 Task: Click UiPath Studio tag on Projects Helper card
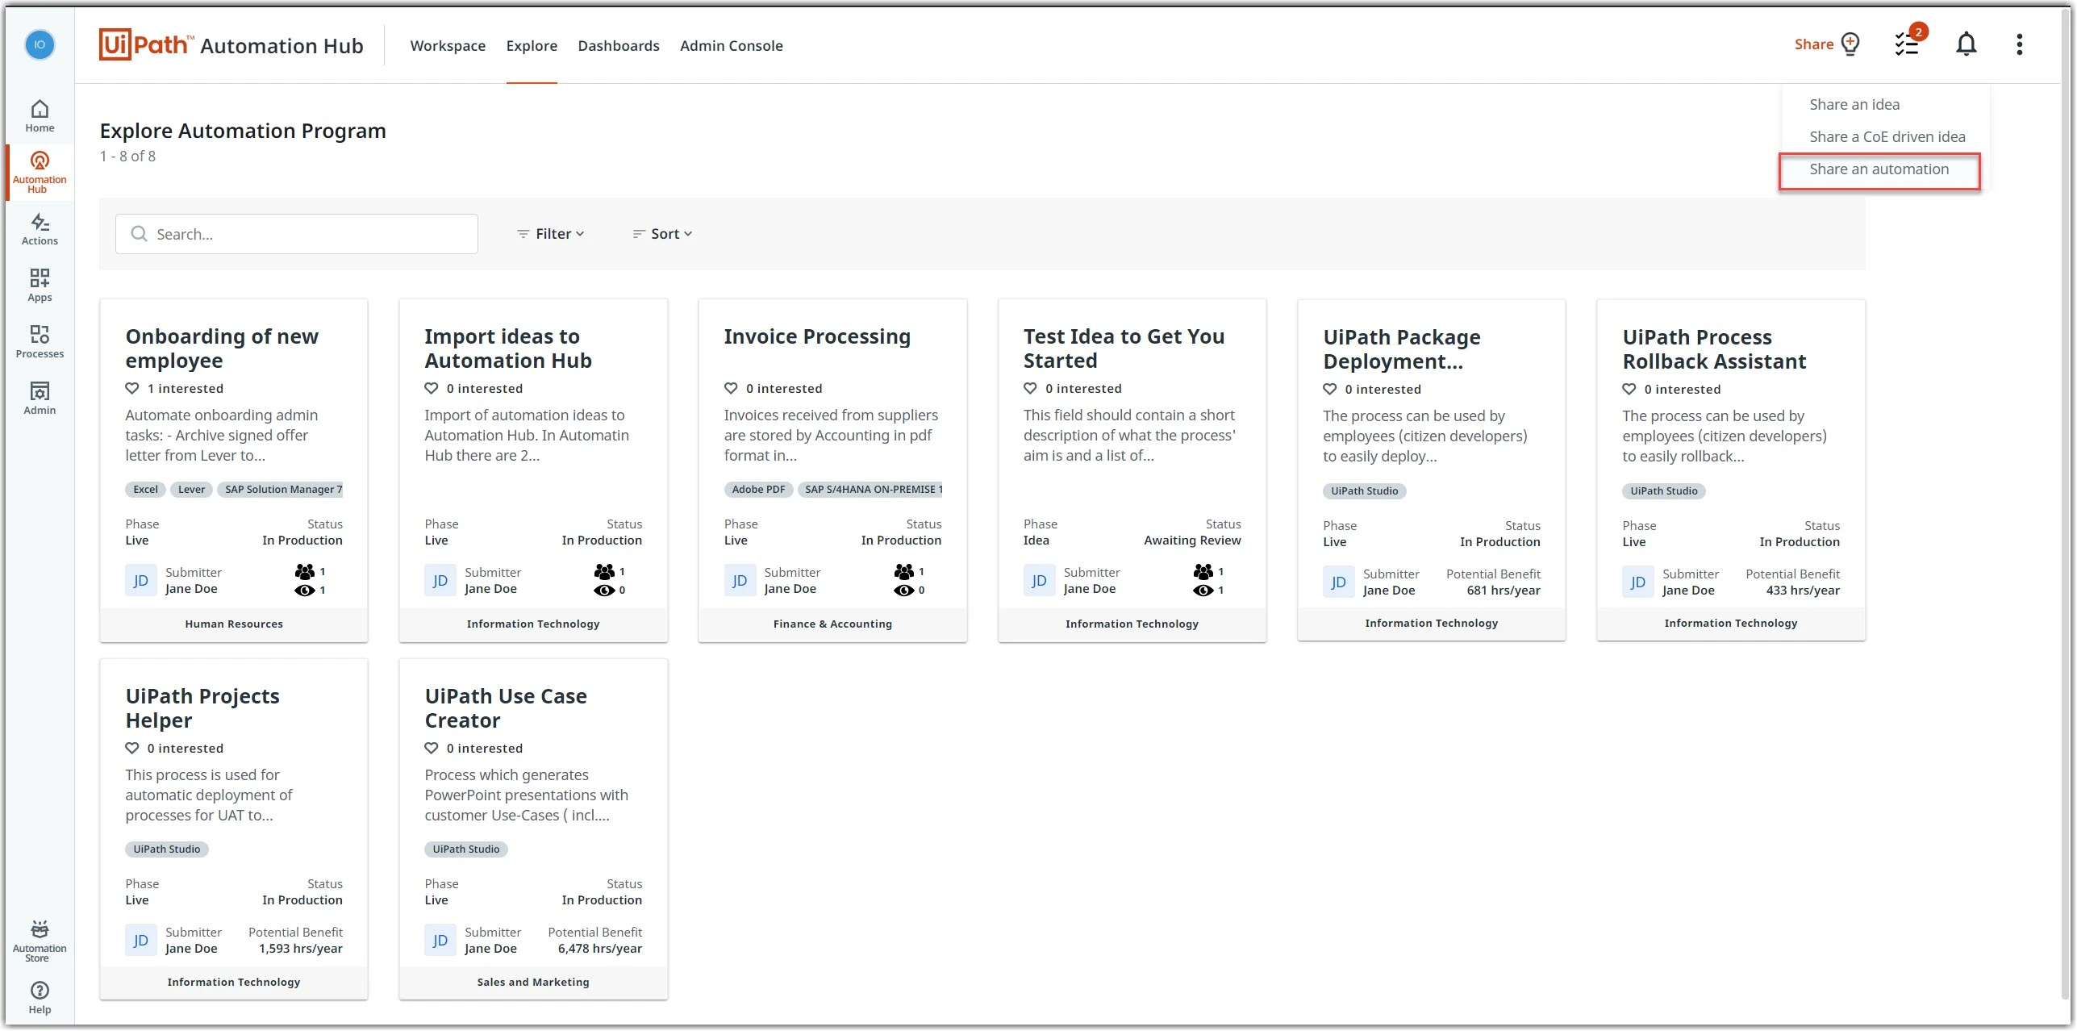pos(166,849)
